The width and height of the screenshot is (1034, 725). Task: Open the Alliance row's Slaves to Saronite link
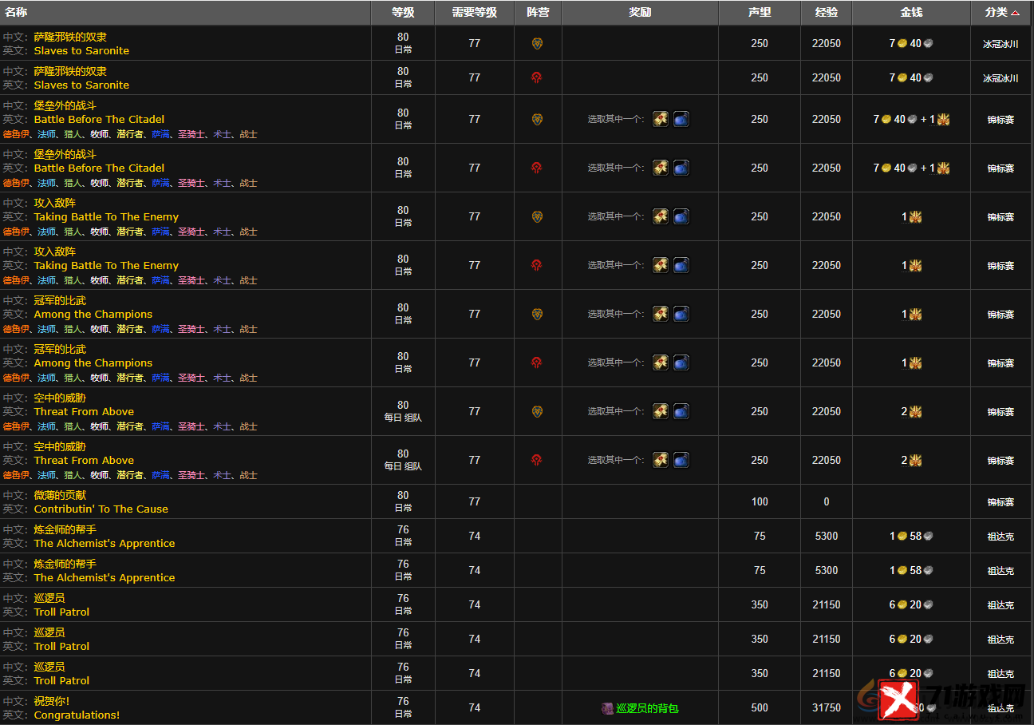coord(81,50)
